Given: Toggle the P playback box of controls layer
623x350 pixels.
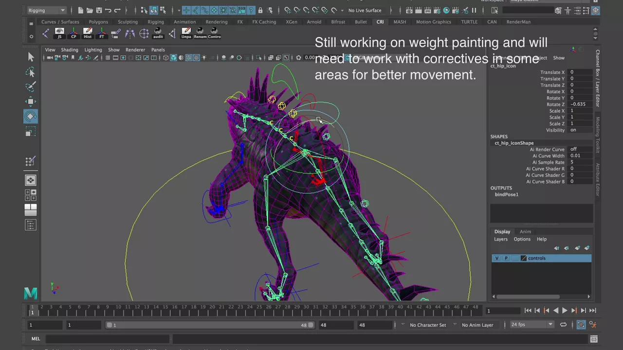Looking at the screenshot, I should click(x=506, y=258).
